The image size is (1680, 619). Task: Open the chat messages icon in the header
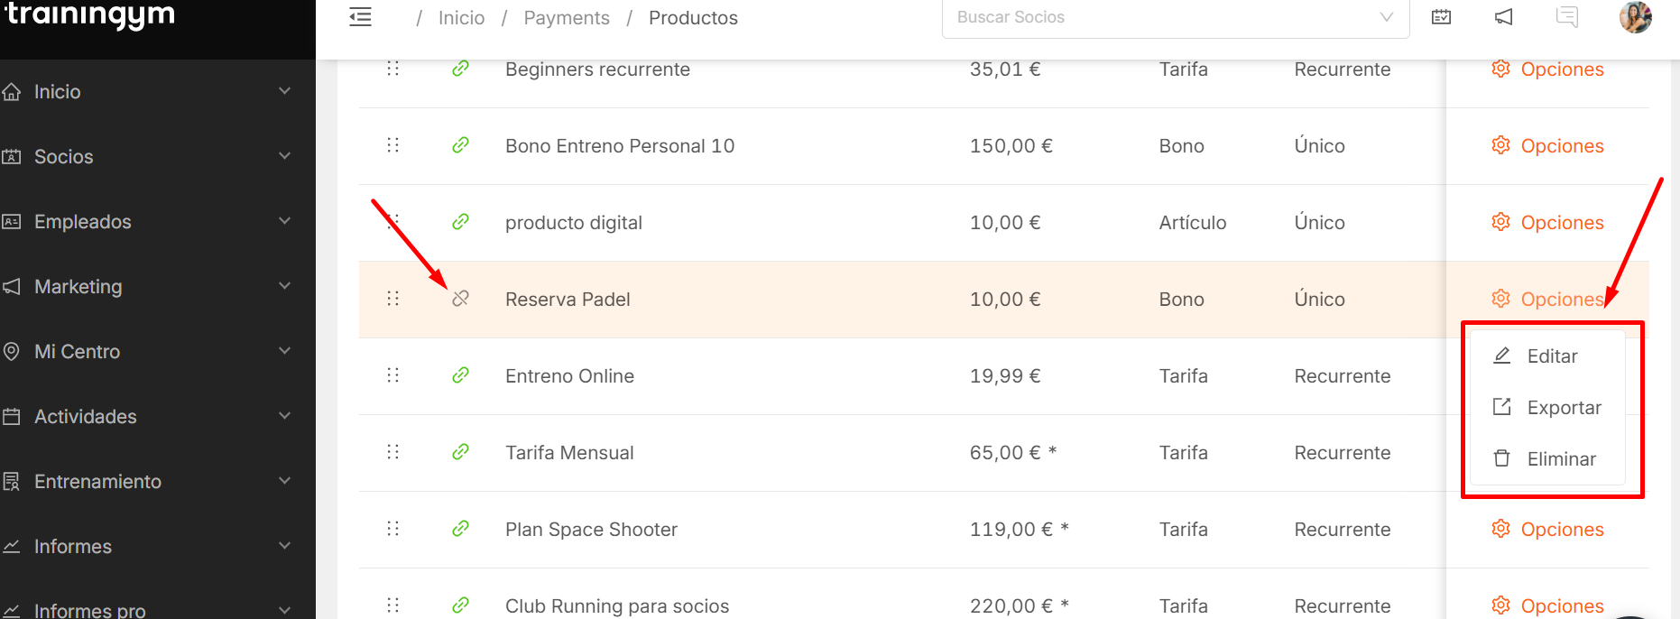click(x=1567, y=17)
